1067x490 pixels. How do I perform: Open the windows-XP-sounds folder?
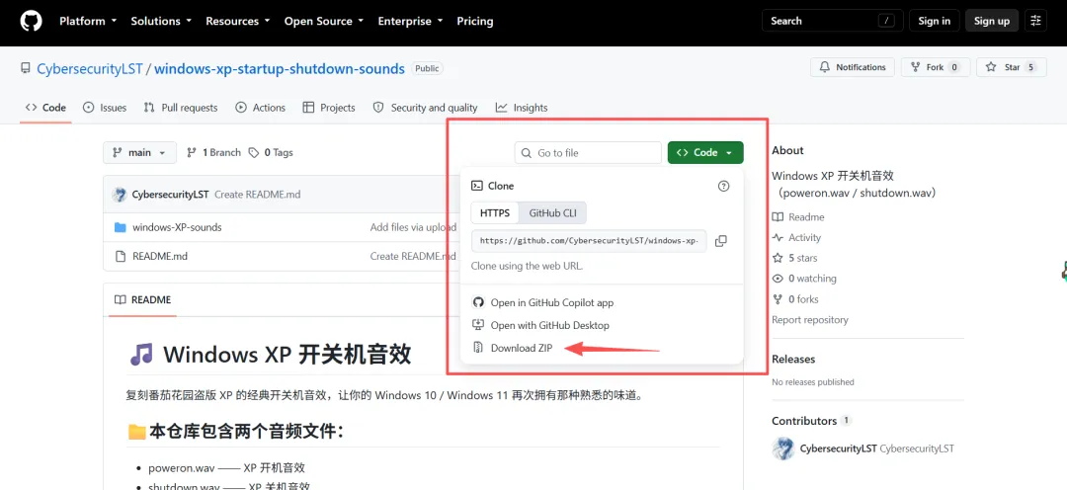(177, 227)
